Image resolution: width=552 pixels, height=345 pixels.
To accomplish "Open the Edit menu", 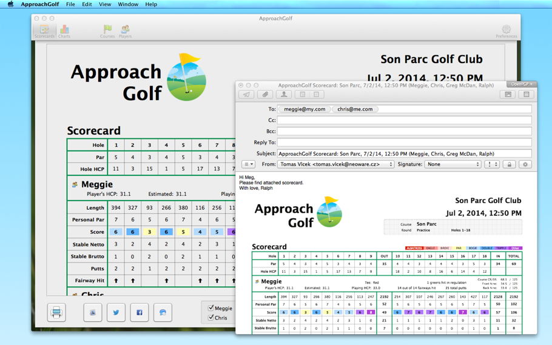I will [87, 4].
